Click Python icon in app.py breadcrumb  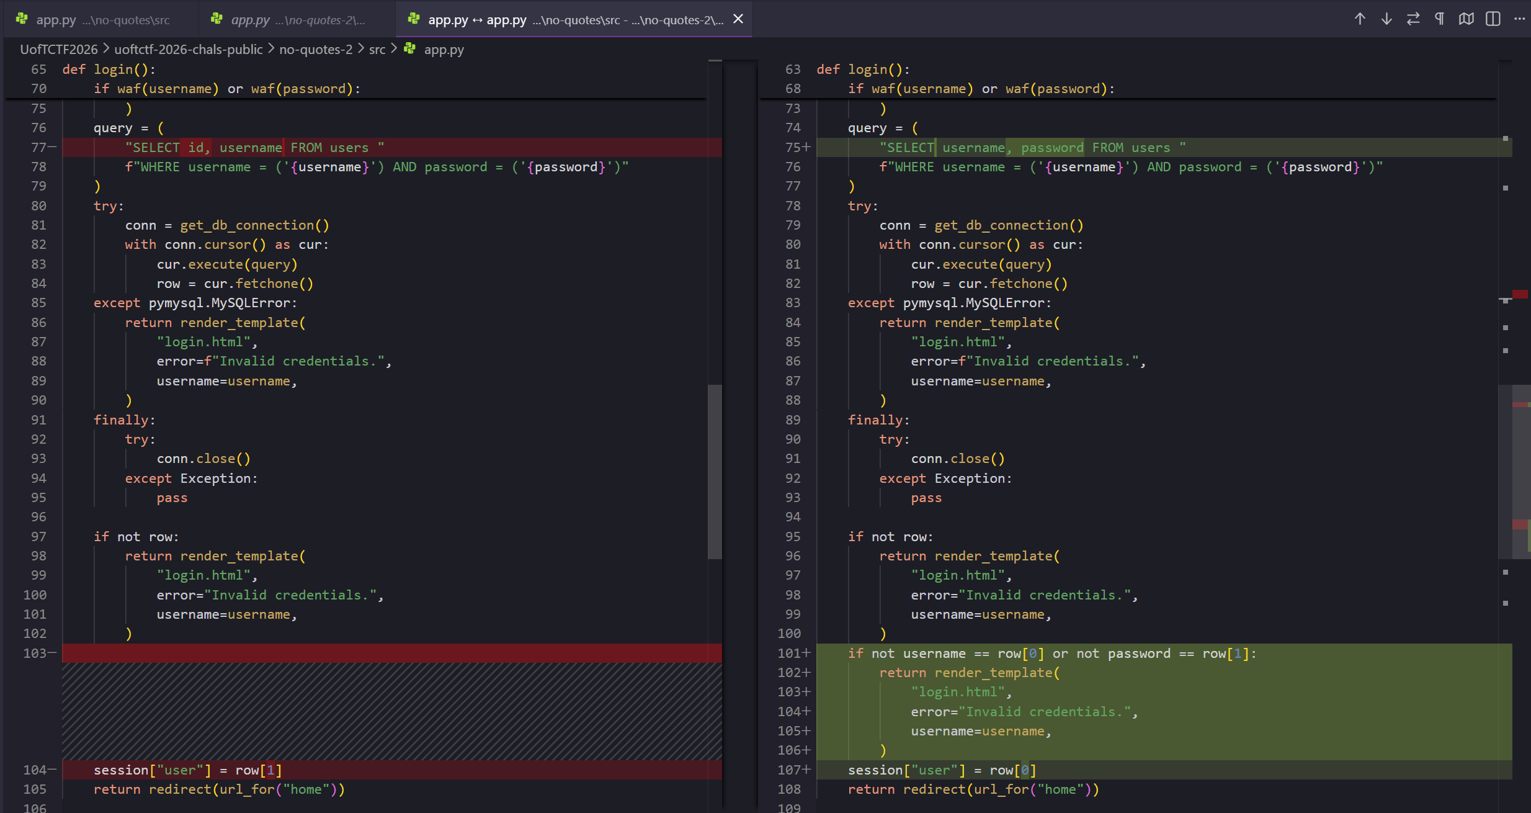(x=410, y=48)
